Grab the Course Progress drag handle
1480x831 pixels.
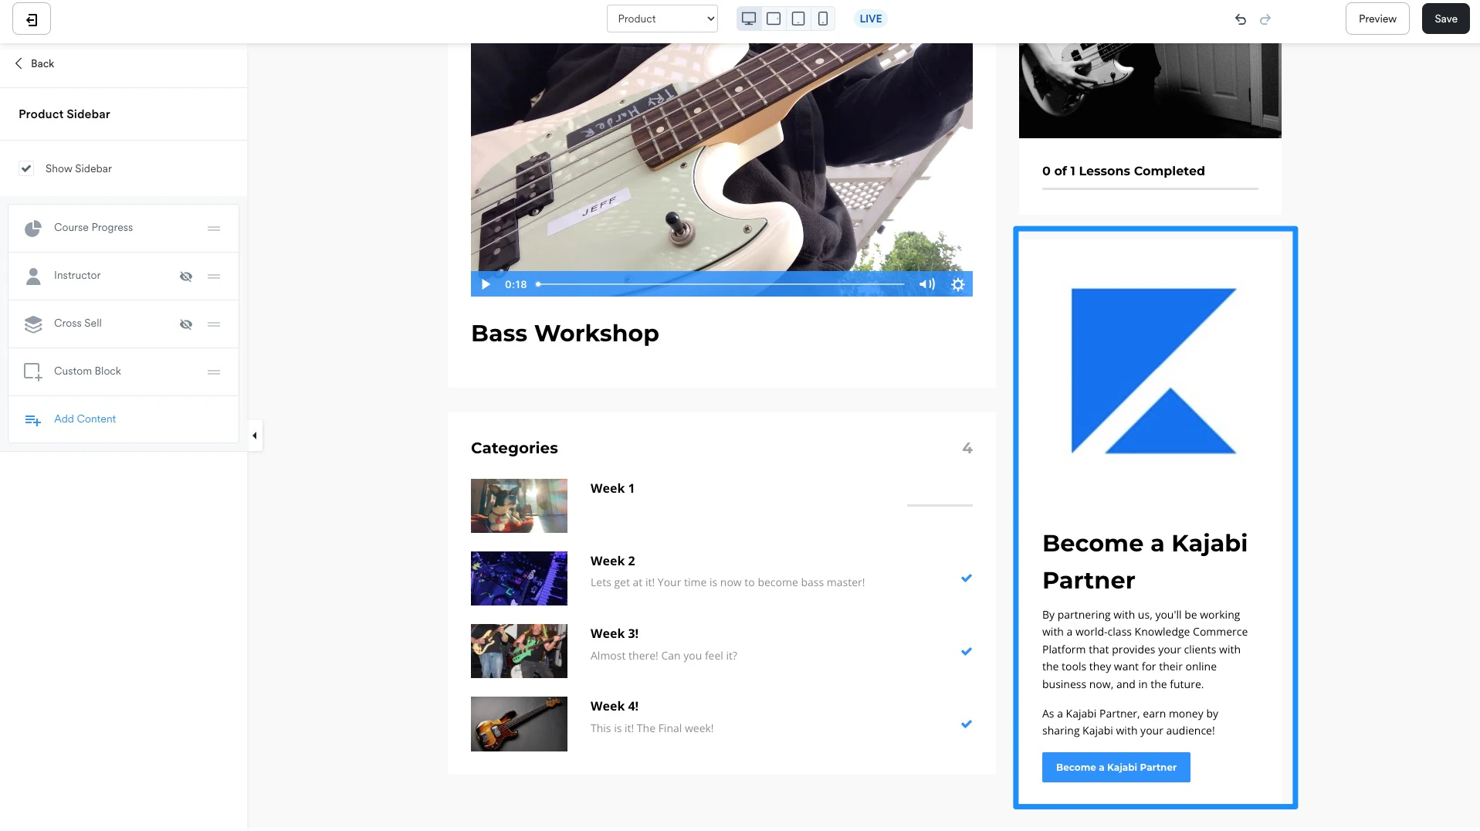tap(214, 229)
